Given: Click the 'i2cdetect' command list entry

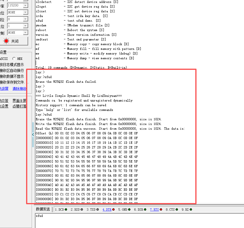Looking at the screenshot, I should (x=77, y=2).
